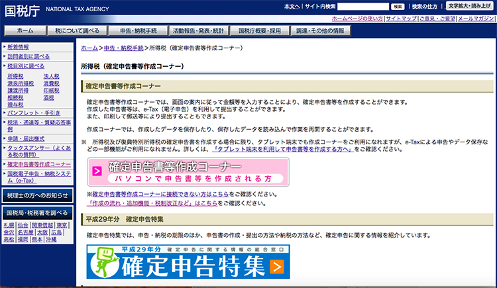This screenshot has height=288, width=497.
Task: Expand 新着情報 in the sidebar
Action: click(18, 48)
